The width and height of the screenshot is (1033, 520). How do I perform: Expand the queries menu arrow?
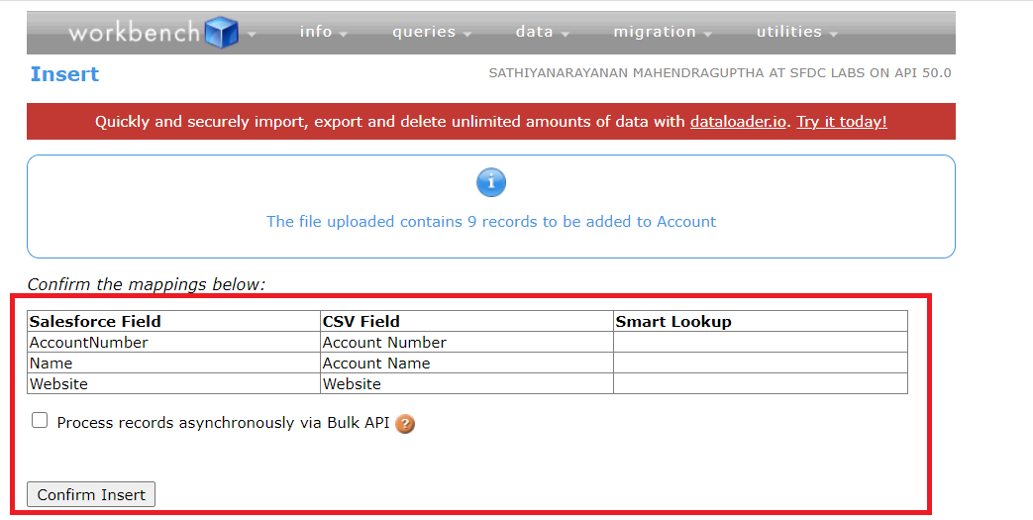tap(467, 35)
